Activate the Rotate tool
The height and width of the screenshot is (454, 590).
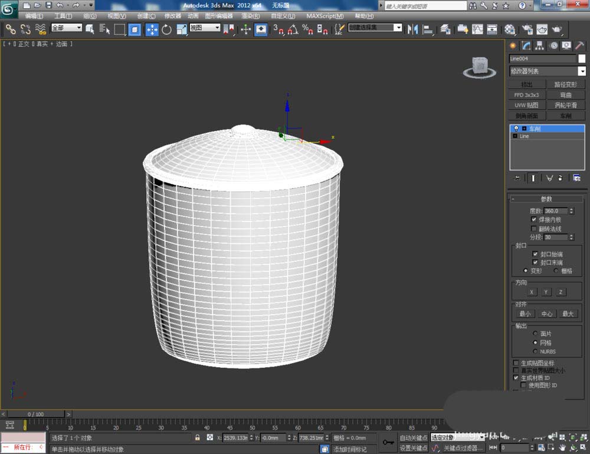coord(166,29)
